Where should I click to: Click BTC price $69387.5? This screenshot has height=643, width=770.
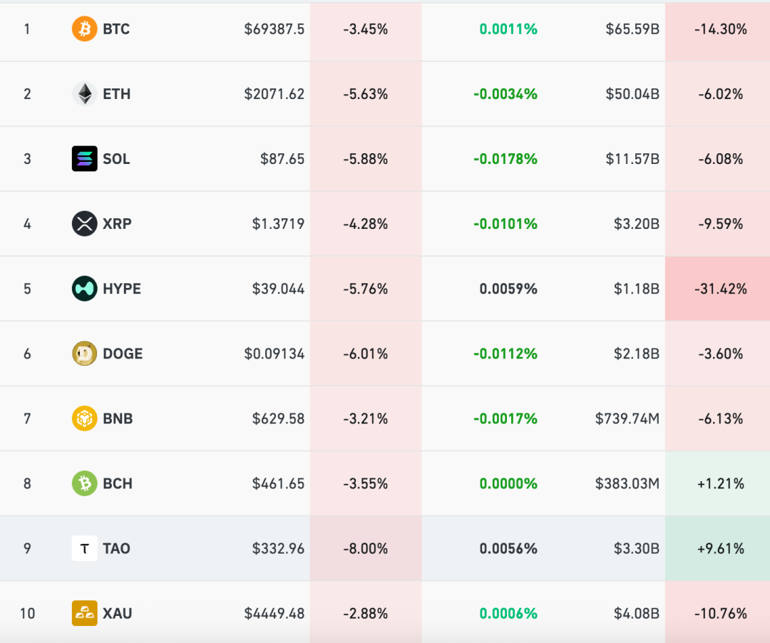click(x=274, y=29)
